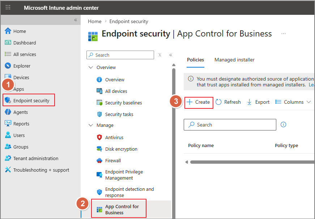This screenshot has height=219, width=315.
Task: Click the Explorer compass icon
Action: tap(8, 66)
